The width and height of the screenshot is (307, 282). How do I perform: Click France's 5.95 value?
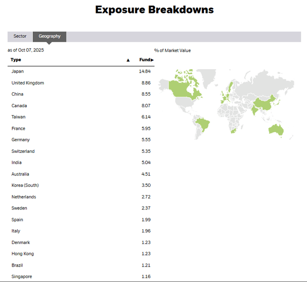tap(146, 128)
